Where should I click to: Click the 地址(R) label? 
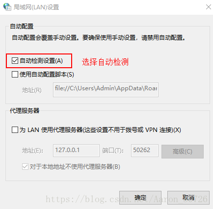click(32, 90)
